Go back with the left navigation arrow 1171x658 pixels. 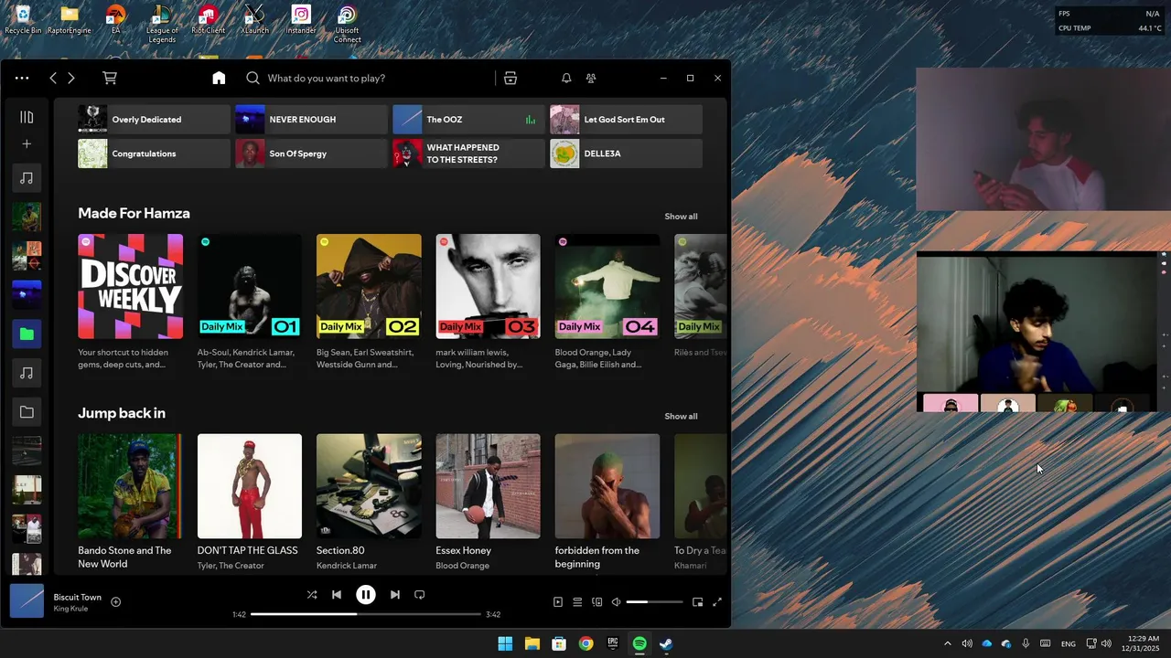53,79
